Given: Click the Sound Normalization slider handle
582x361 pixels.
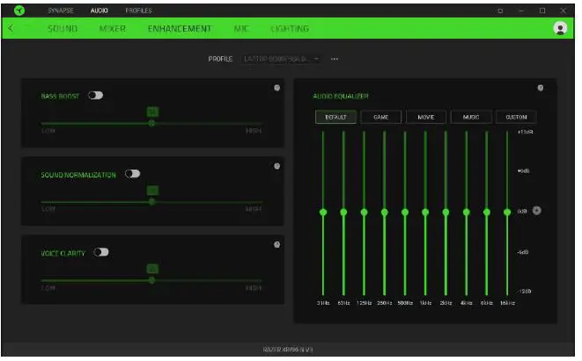Looking at the screenshot, I should 151,202.
